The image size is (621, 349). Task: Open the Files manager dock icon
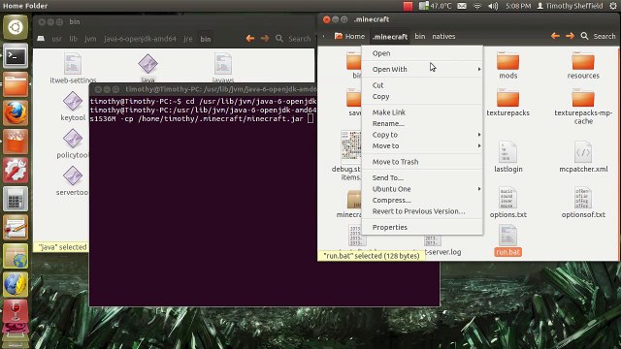coord(16,84)
